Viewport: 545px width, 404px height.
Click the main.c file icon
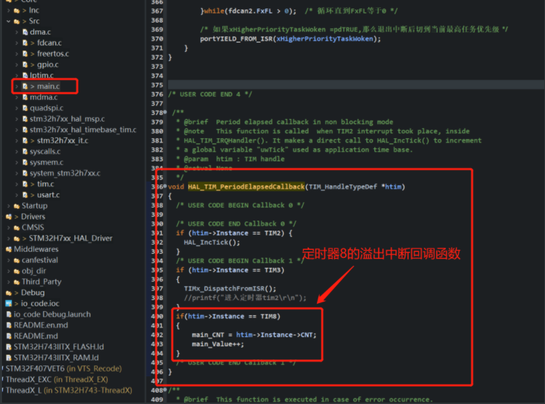click(x=25, y=86)
